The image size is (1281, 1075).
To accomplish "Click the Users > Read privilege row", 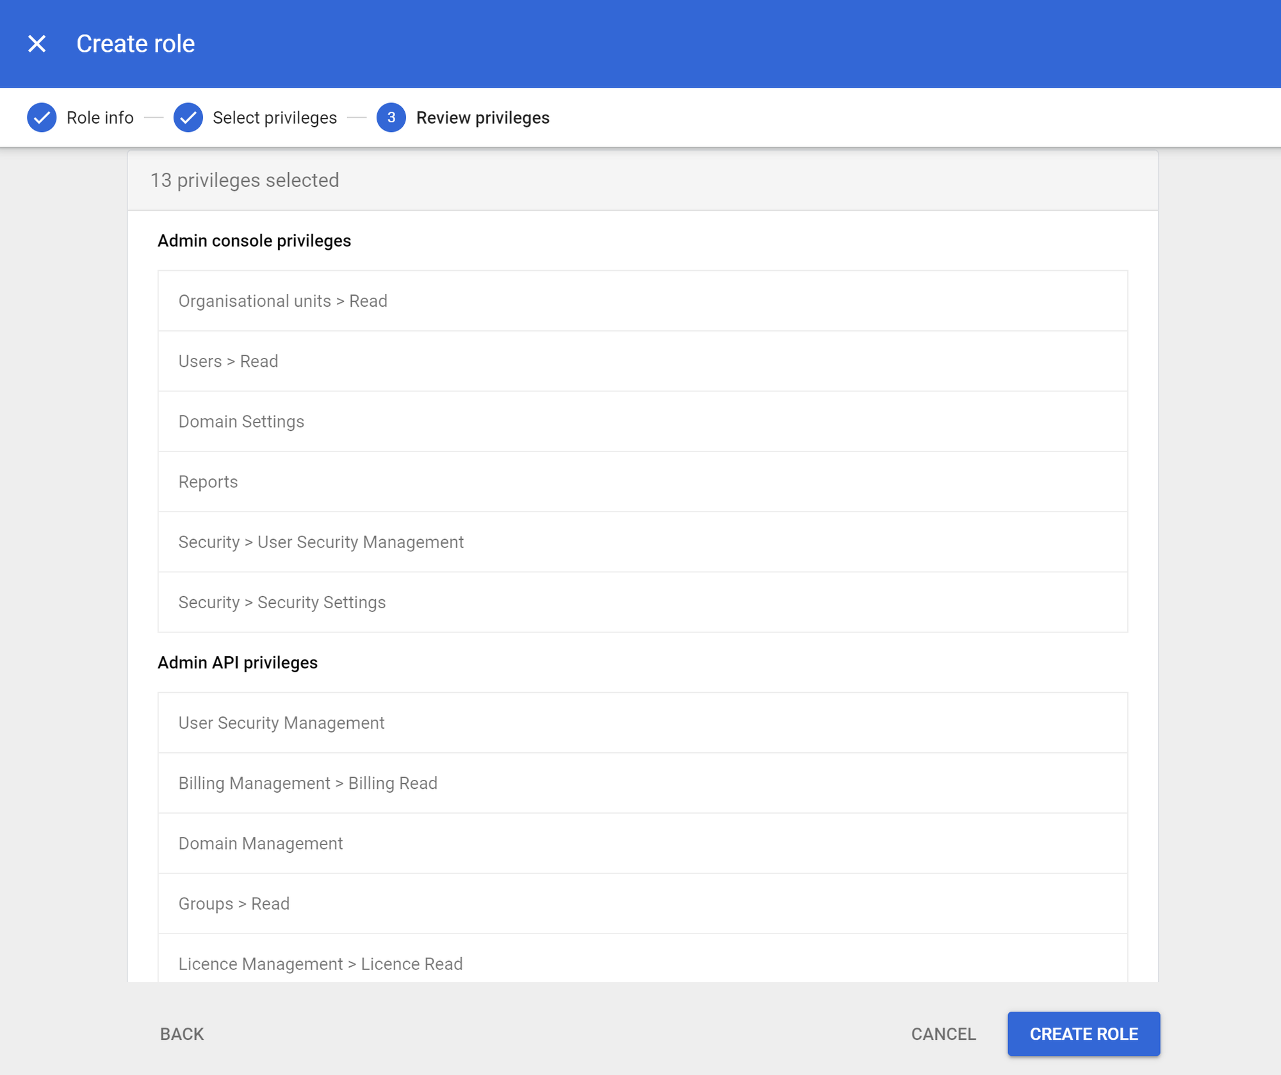I will pyautogui.click(x=642, y=361).
